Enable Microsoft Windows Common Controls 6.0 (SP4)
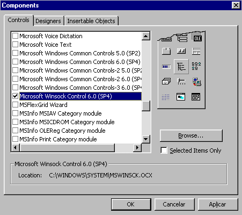 (15, 62)
